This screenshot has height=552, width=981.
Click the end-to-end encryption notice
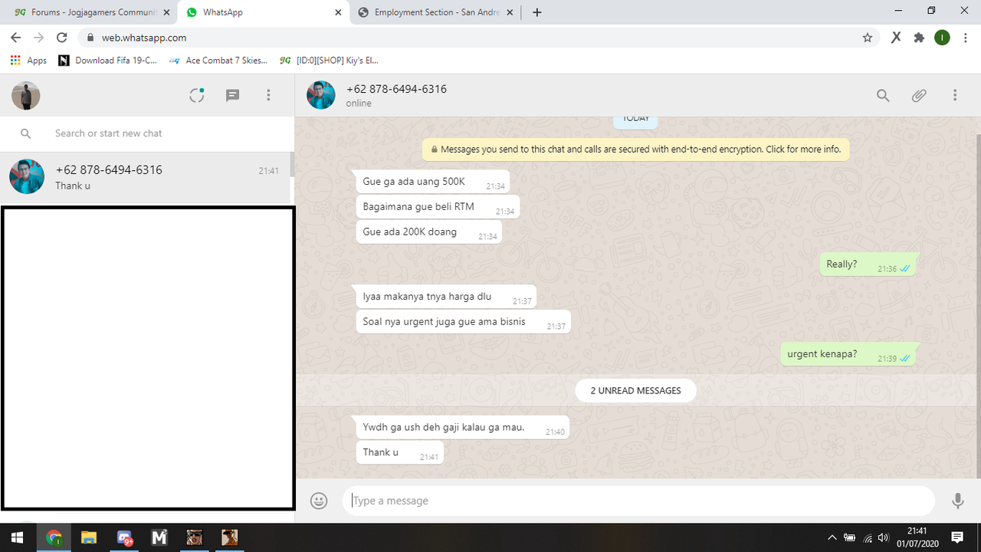(x=635, y=149)
